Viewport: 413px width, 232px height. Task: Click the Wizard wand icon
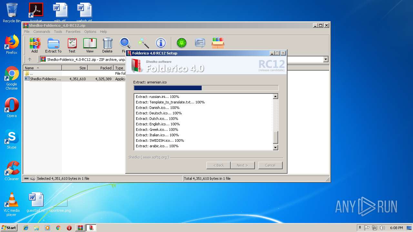pyautogui.click(x=143, y=43)
